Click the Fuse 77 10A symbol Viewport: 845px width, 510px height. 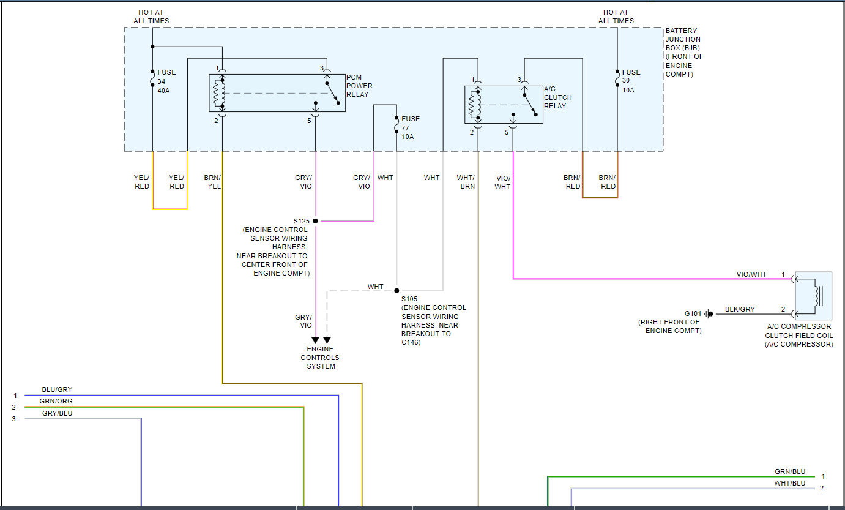396,126
